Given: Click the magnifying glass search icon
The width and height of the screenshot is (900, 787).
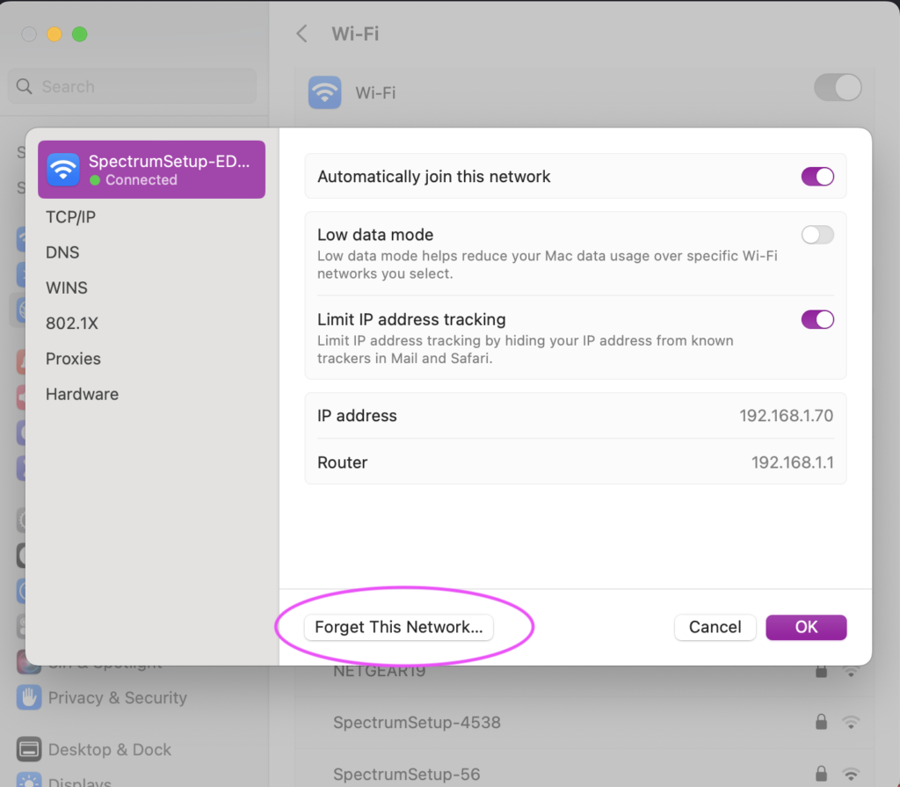Looking at the screenshot, I should point(25,86).
